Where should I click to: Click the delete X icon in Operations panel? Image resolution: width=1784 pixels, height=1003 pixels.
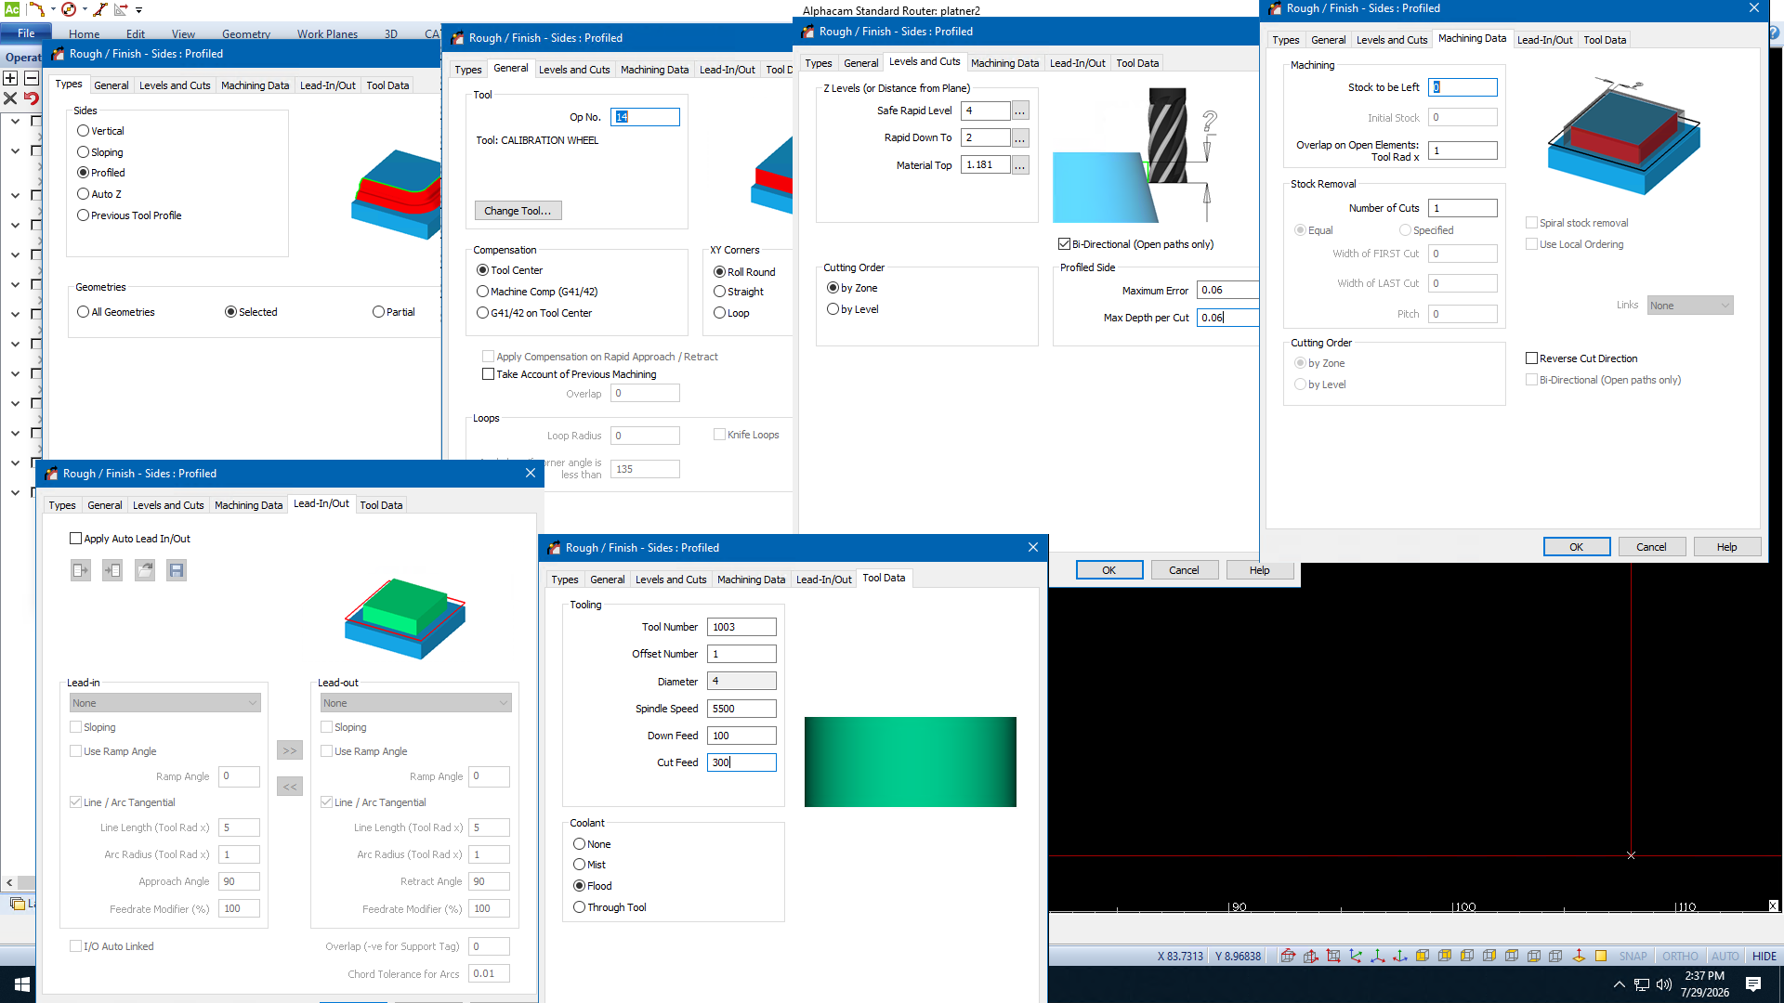[x=10, y=98]
